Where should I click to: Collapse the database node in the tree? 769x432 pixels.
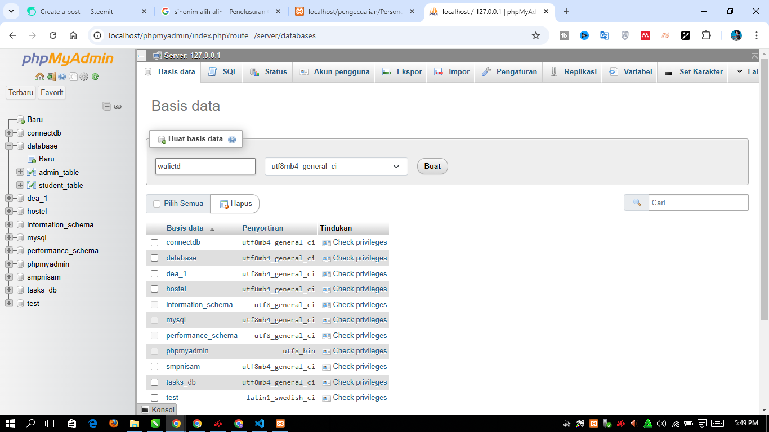coord(8,146)
